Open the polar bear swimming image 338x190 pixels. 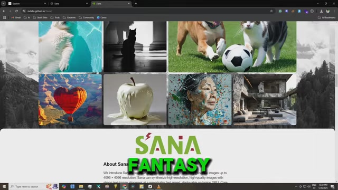tap(70, 46)
